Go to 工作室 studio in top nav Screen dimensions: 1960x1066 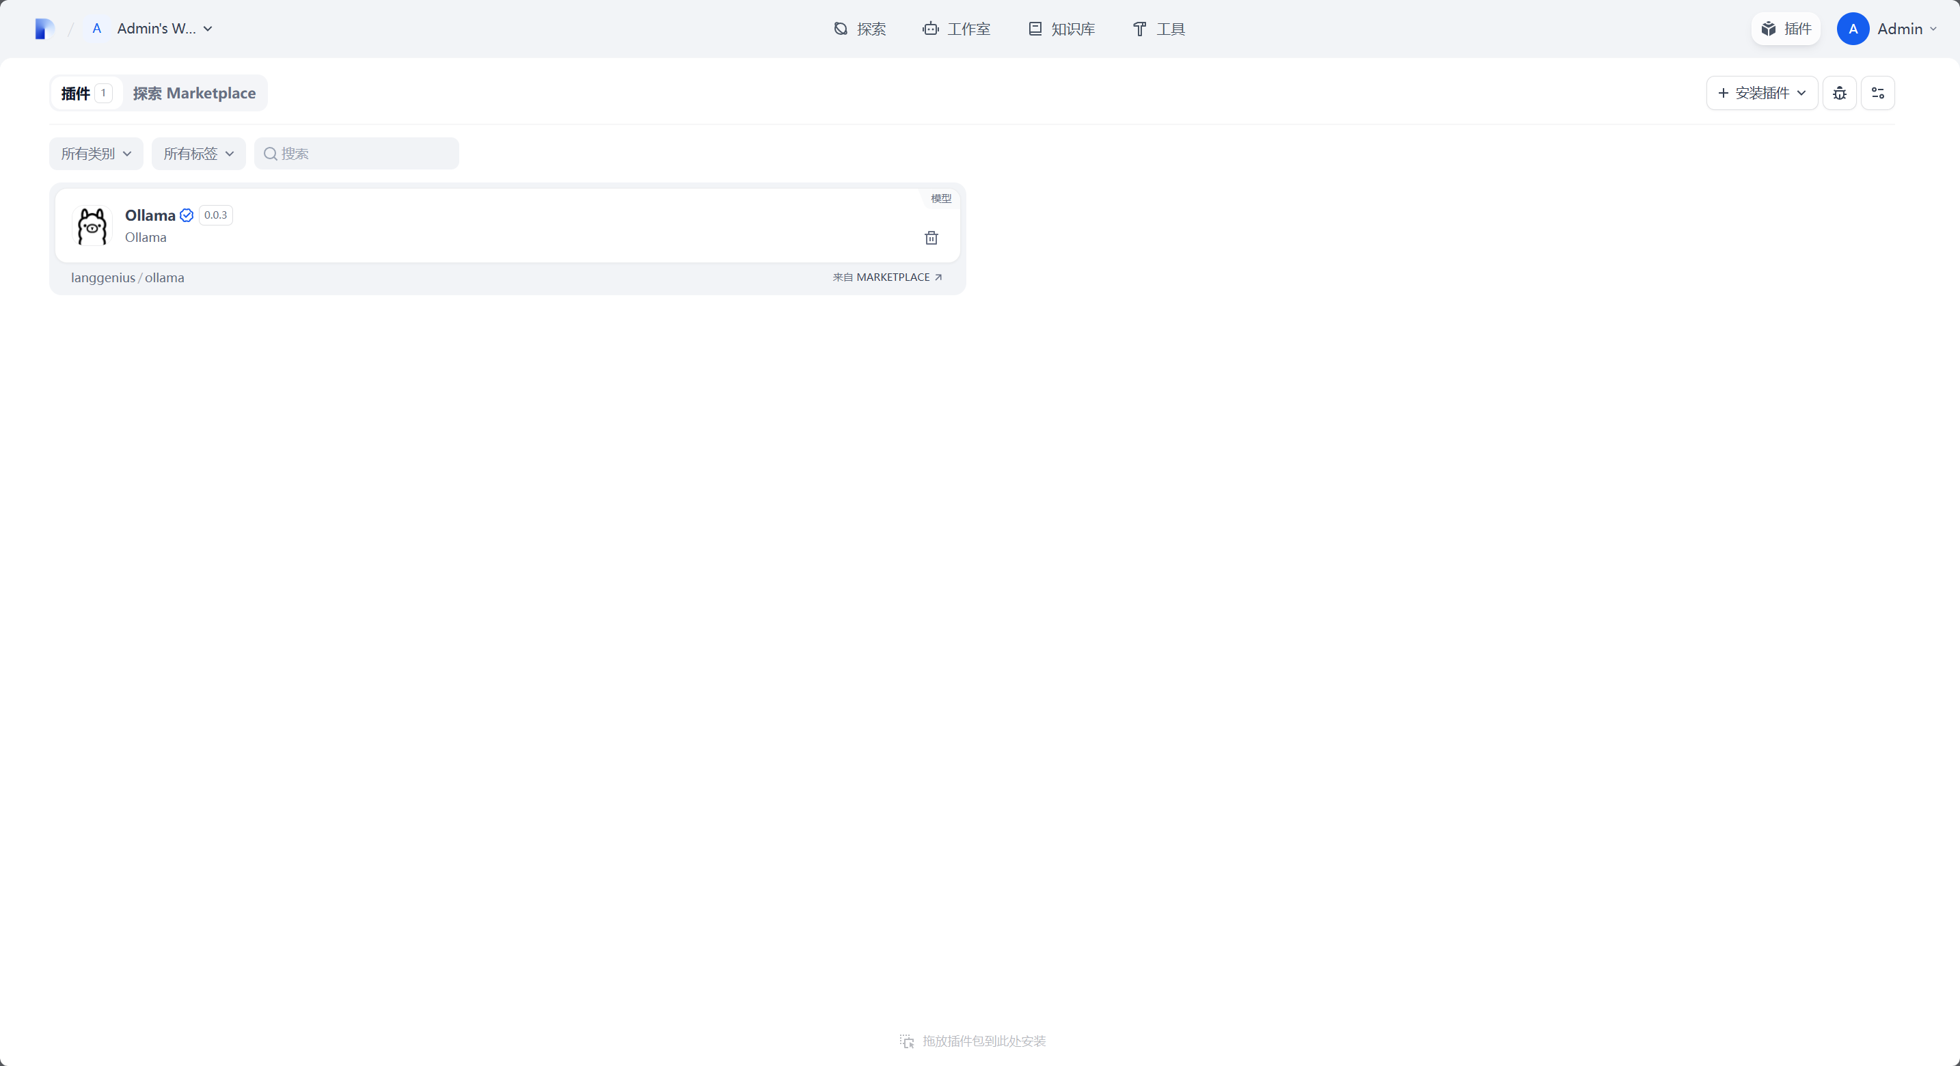click(956, 29)
